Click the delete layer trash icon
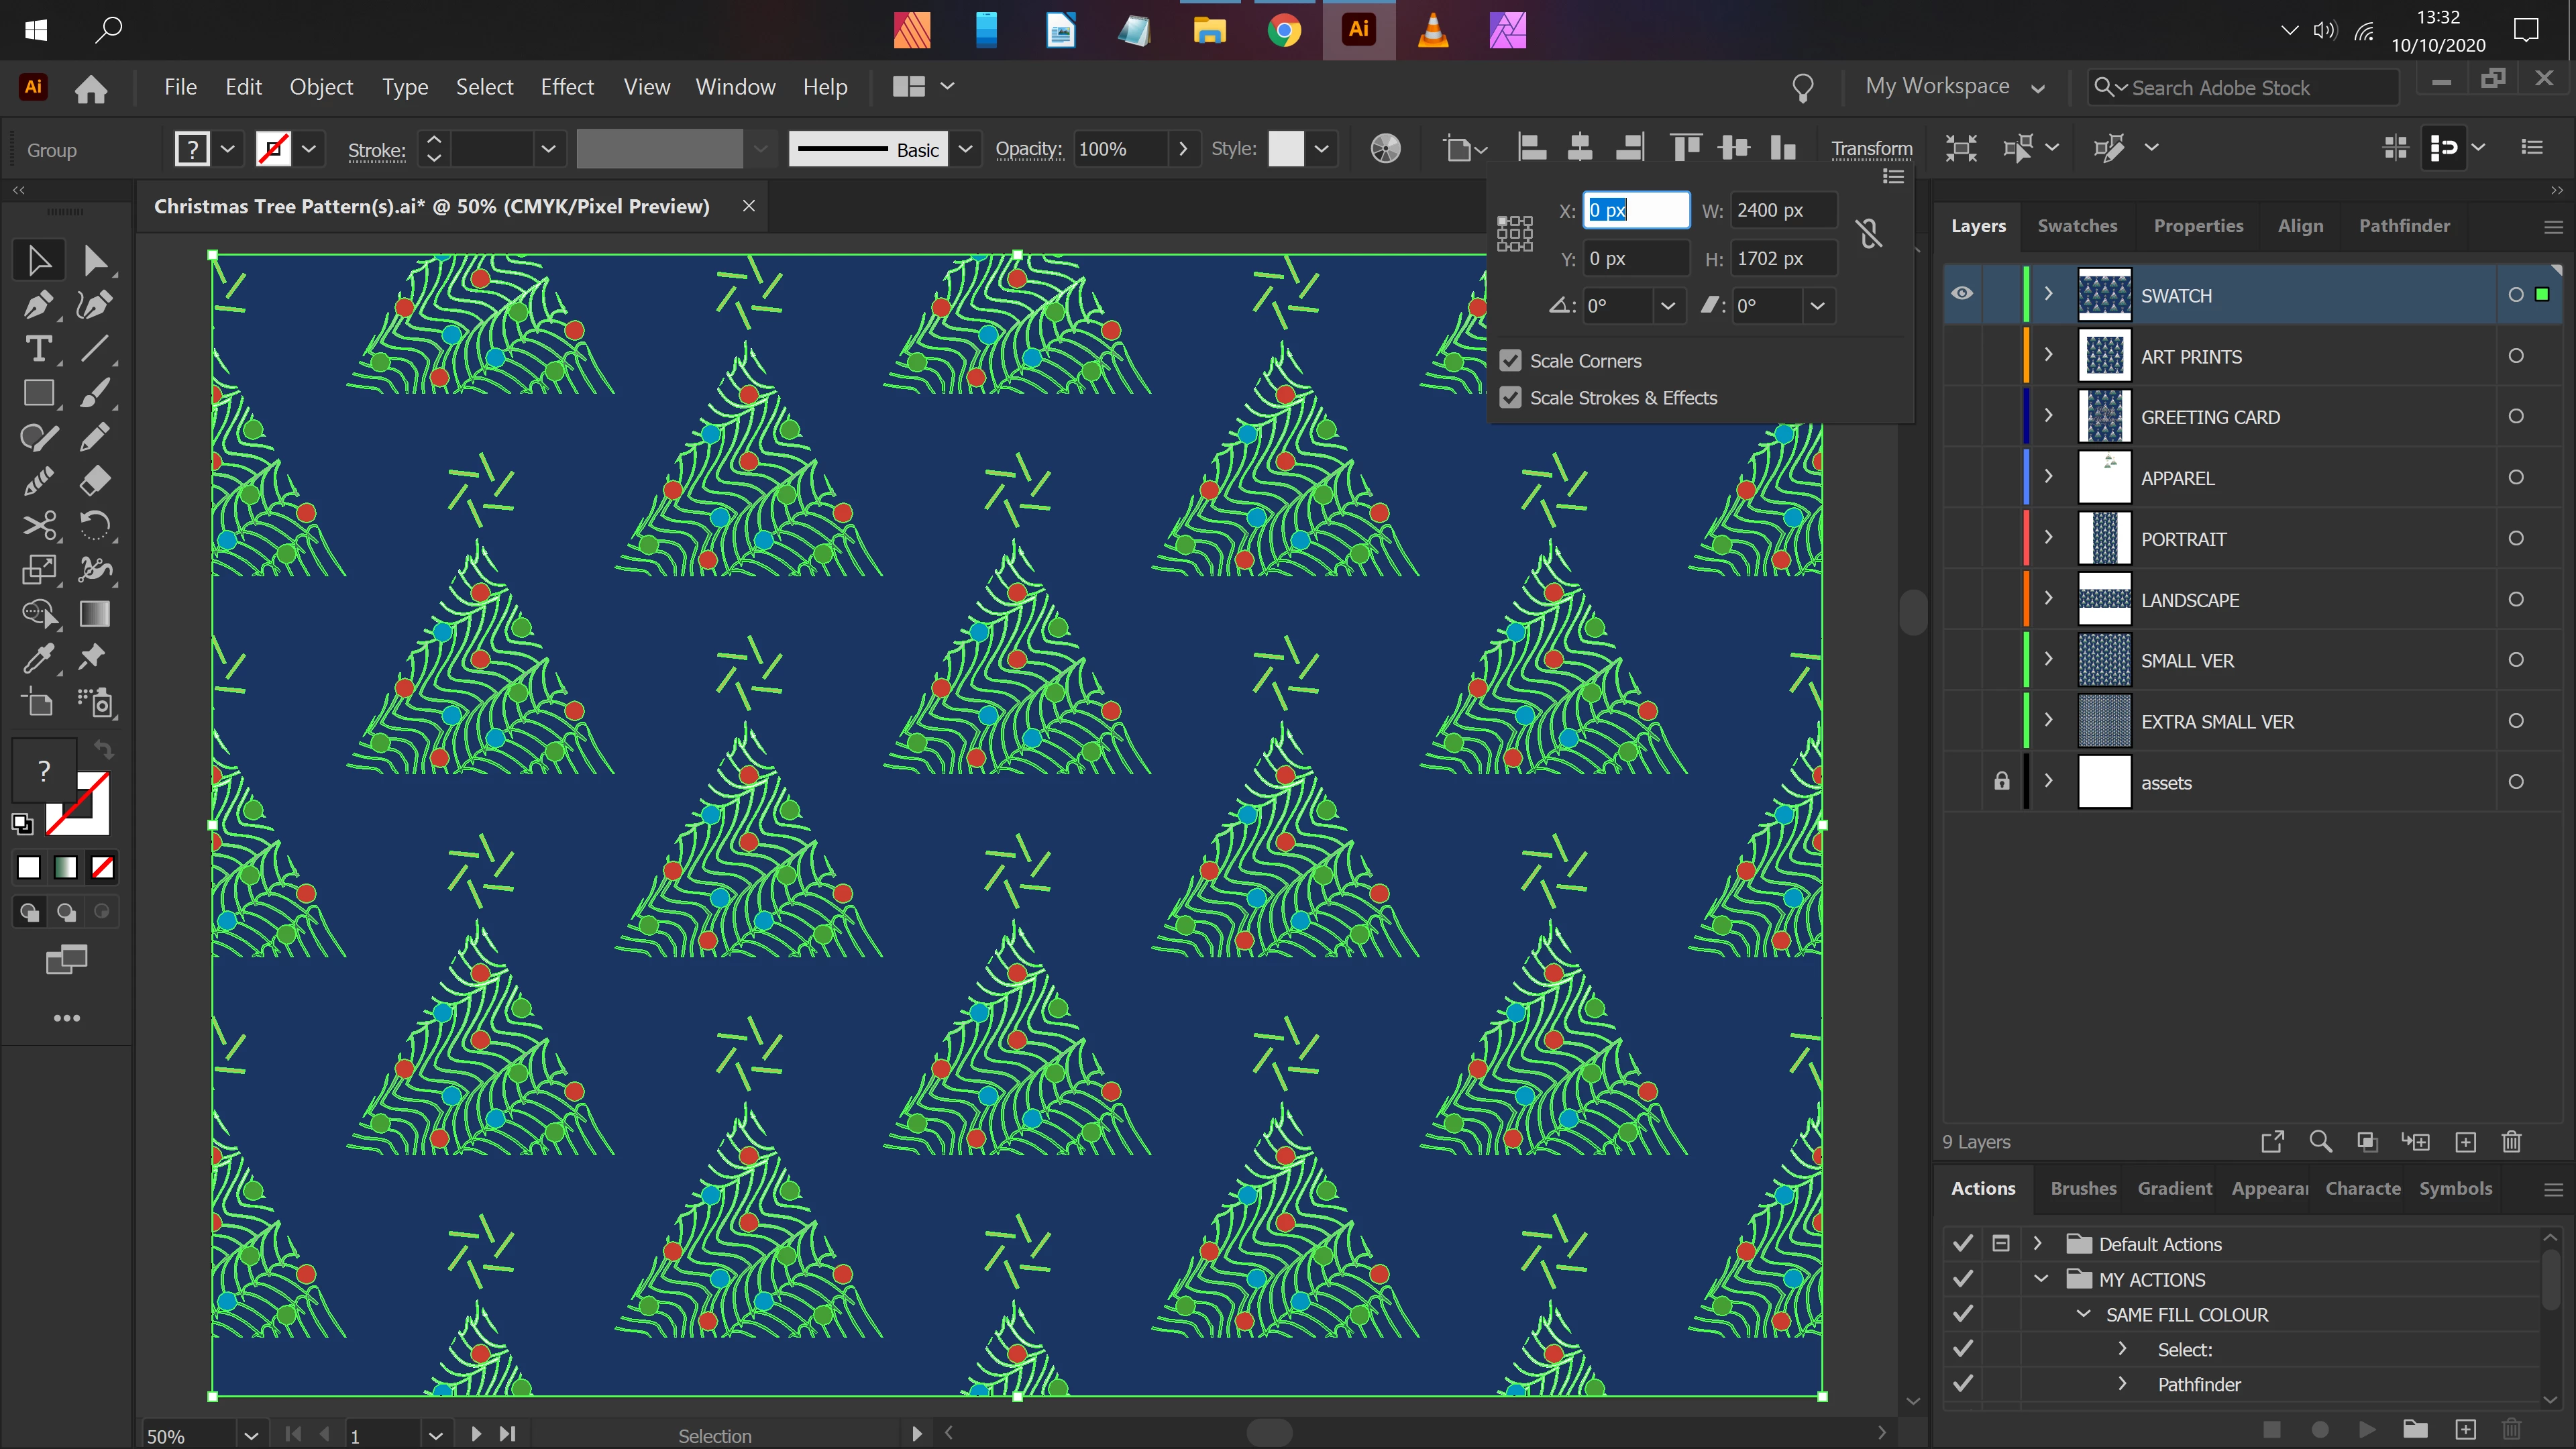The width and height of the screenshot is (2576, 1449). (2511, 1142)
